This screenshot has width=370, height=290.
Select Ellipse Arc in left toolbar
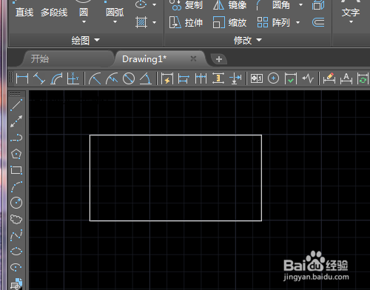pyautogui.click(x=16, y=267)
